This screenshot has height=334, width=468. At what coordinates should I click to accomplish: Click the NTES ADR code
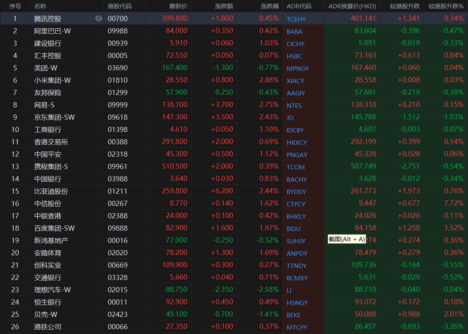[x=294, y=105]
